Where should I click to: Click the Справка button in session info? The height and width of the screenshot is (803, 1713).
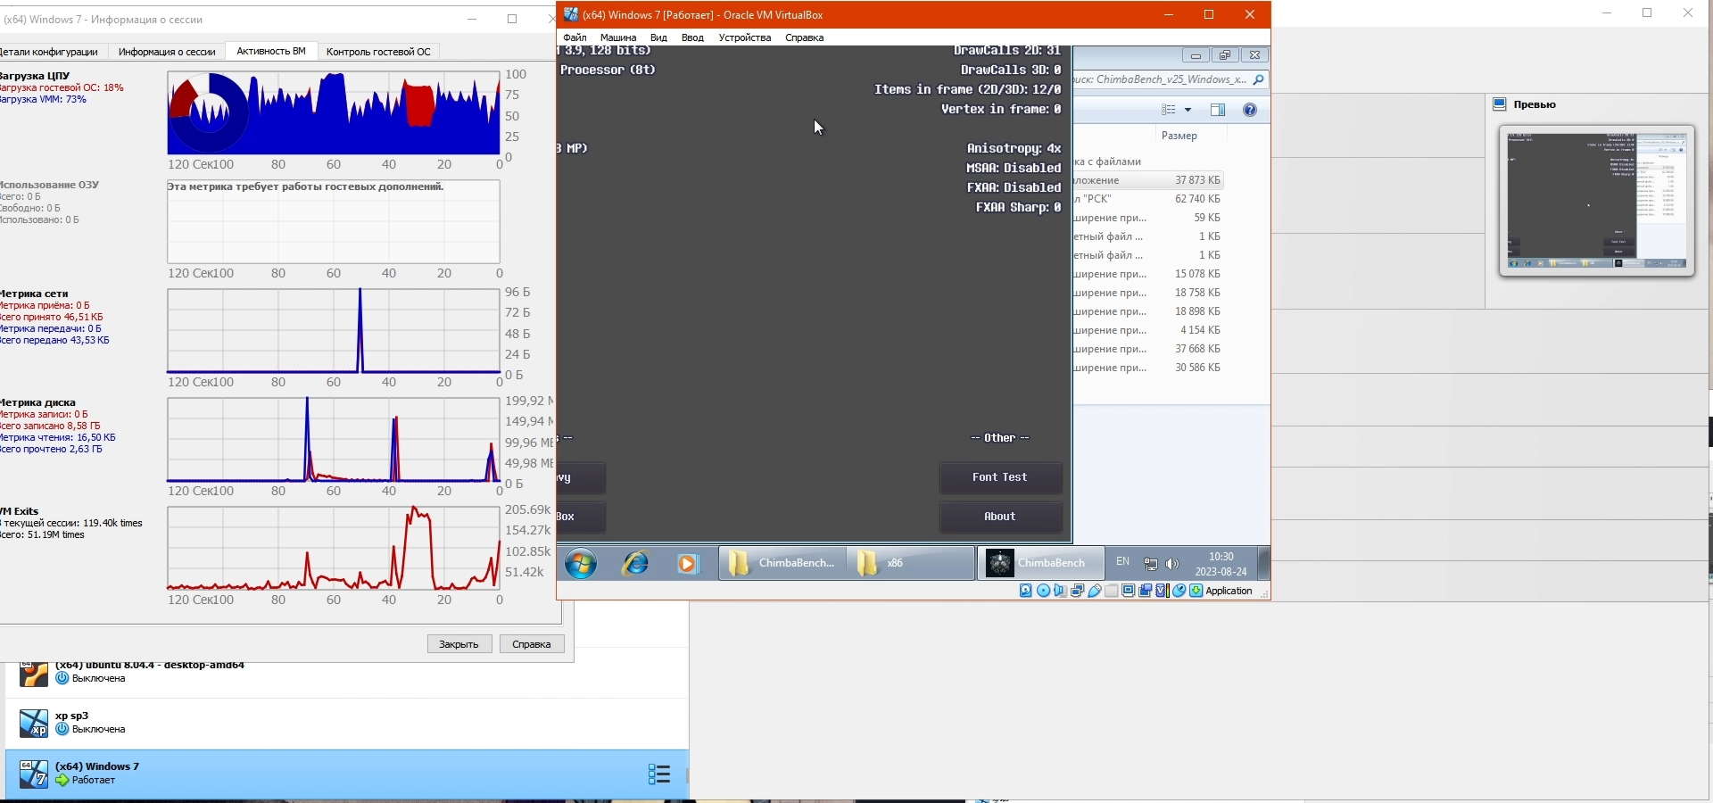[x=532, y=644]
